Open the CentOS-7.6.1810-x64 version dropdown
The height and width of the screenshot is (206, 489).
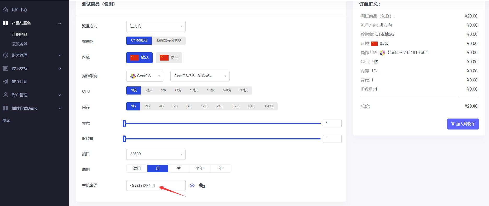(200, 76)
